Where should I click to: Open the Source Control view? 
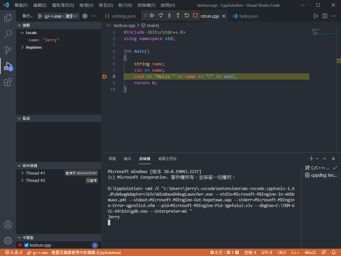tap(8, 50)
